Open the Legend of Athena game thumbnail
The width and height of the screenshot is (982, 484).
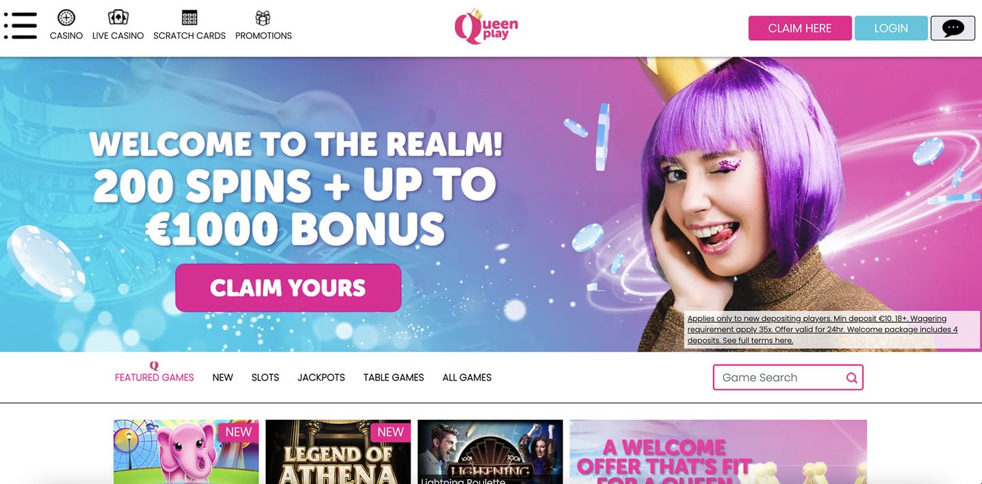338,452
